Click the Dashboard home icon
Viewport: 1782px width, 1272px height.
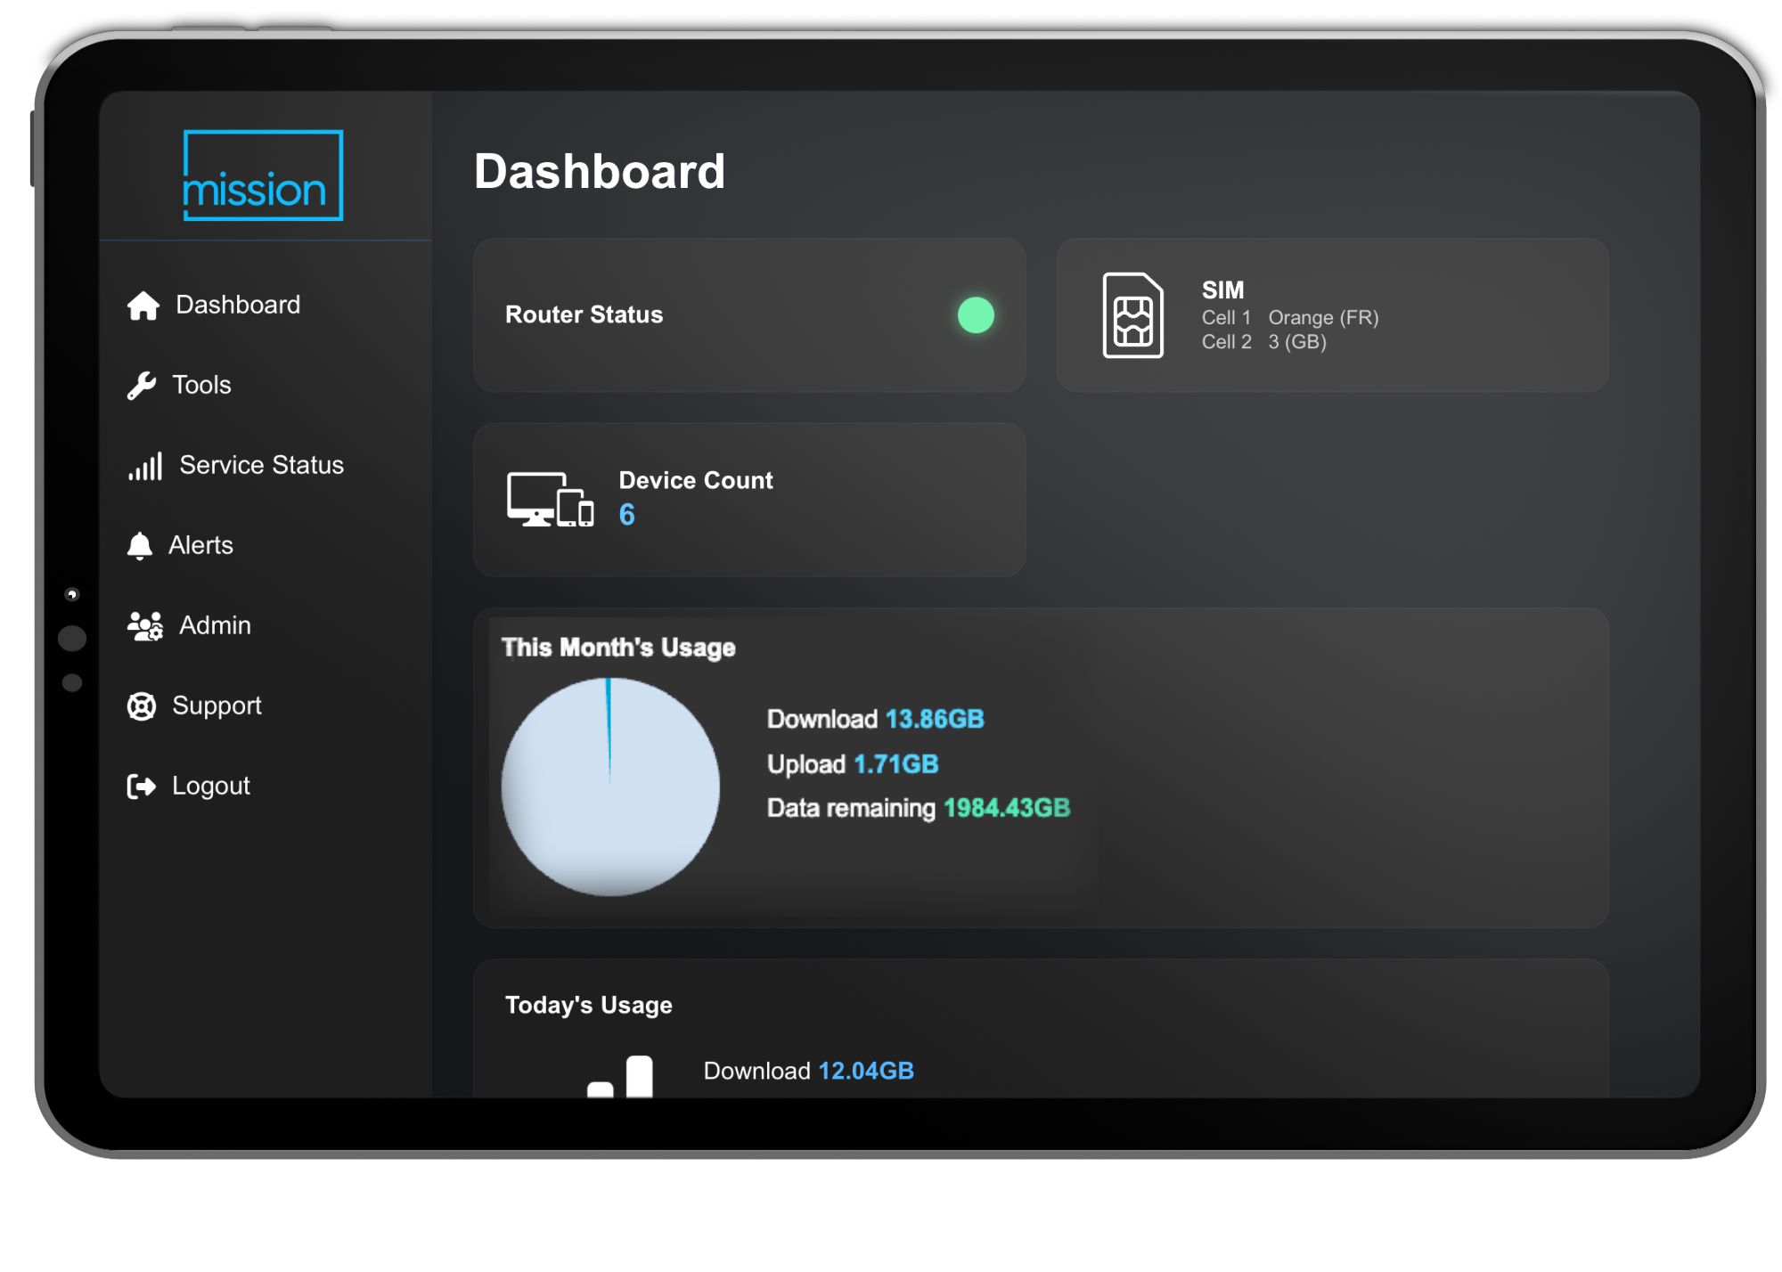(x=143, y=306)
